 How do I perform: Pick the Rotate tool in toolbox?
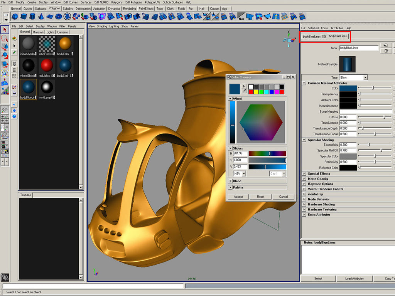click(5, 55)
